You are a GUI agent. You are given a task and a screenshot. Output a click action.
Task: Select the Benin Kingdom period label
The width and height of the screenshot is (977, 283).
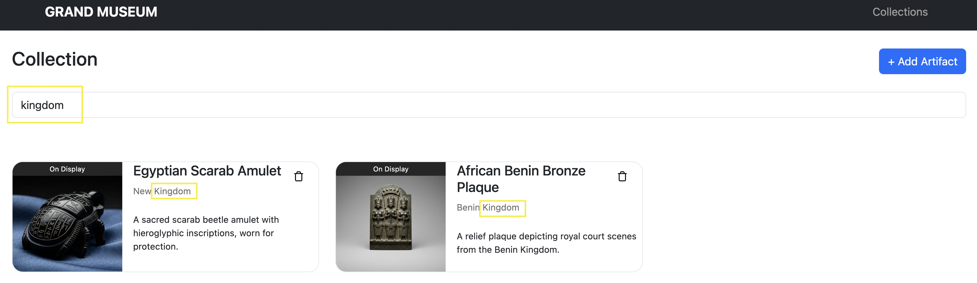(x=488, y=208)
